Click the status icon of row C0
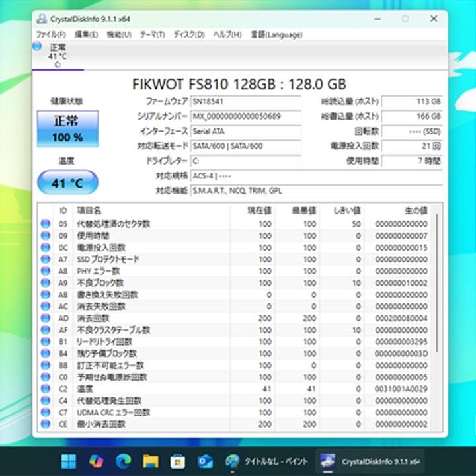Image resolution: width=476 pixels, height=476 pixels. [46, 377]
